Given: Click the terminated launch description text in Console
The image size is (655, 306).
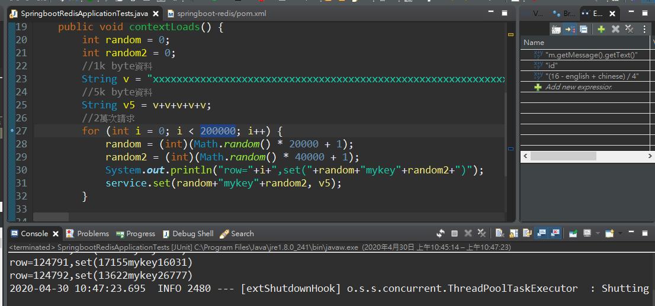Looking at the screenshot, I should pos(260,247).
